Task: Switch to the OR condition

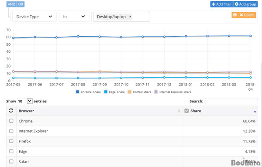Action: click(21, 4)
